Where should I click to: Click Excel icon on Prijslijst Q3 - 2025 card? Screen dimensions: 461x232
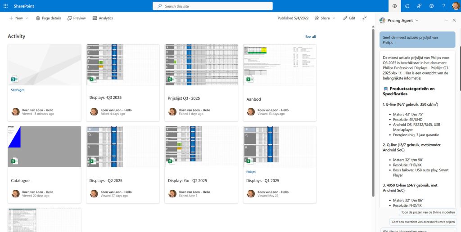[172, 79]
